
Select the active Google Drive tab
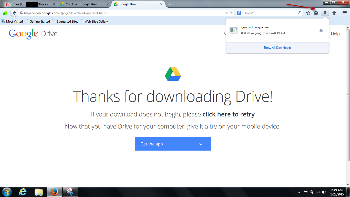(x=138, y=4)
